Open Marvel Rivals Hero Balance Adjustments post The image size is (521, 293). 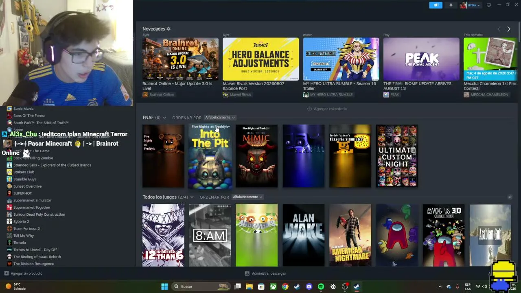[x=260, y=59]
